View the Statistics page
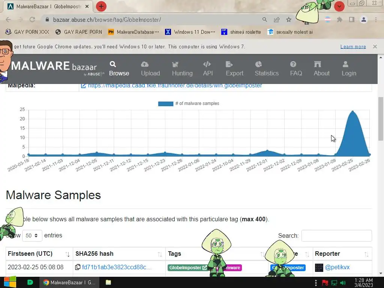 267,69
